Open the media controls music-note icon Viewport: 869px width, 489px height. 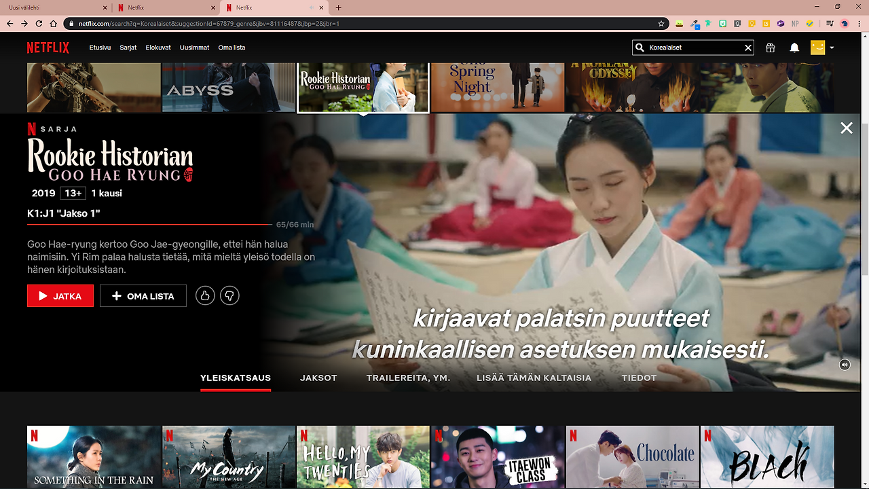pos(830,23)
